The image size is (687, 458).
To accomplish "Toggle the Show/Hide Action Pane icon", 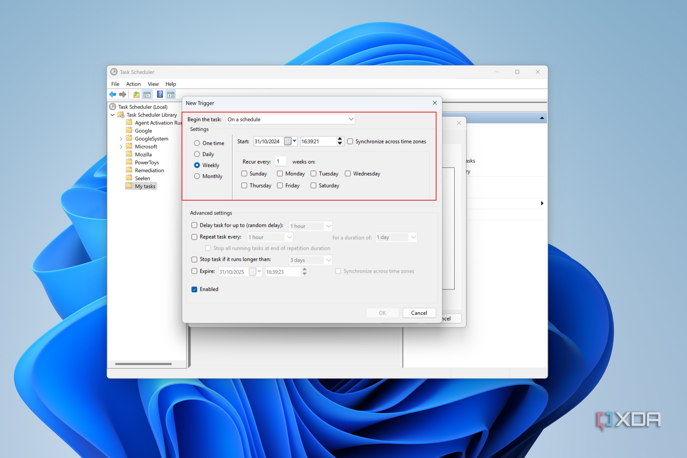I will (x=171, y=95).
